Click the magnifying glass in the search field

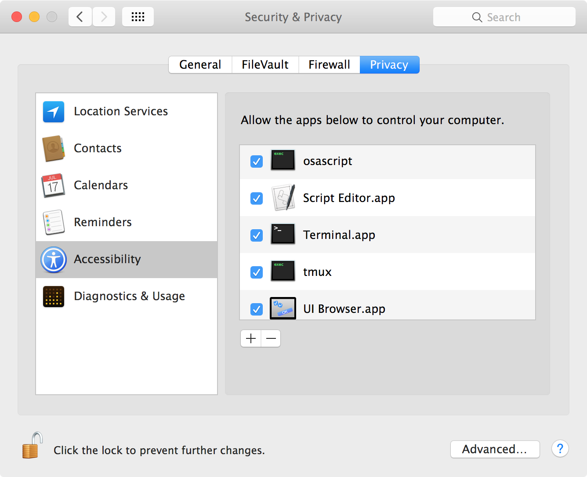pyautogui.click(x=477, y=17)
